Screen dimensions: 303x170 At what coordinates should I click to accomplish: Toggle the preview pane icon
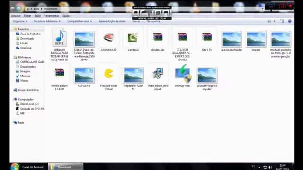click(282, 21)
